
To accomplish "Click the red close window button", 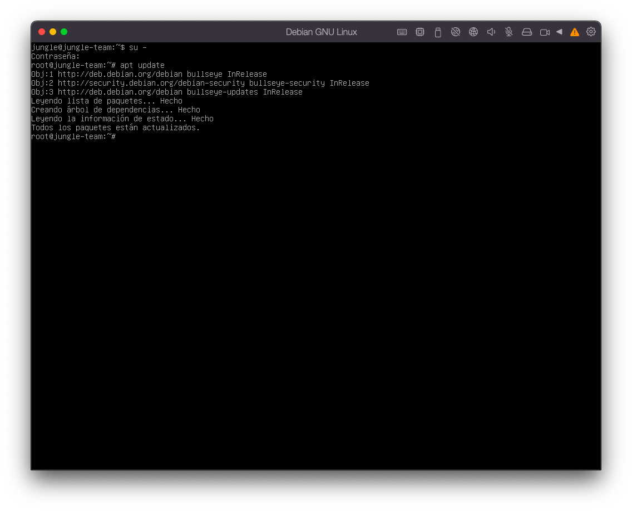I will (x=42, y=32).
